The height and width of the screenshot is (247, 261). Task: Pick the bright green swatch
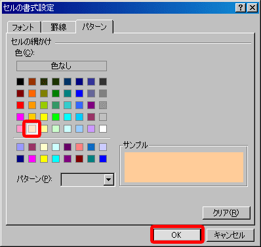coord(56,117)
